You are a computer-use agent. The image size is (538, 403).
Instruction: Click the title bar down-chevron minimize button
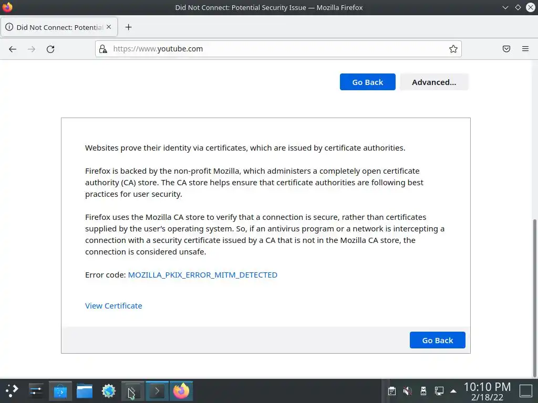tap(505, 7)
